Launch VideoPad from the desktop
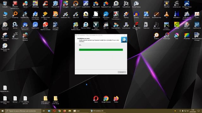The height and width of the screenshot is (113, 202). click(167, 4)
